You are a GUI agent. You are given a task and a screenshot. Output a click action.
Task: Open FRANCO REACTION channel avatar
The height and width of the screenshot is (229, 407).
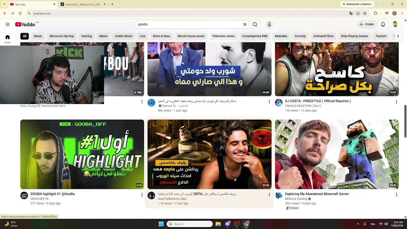tap(279, 103)
